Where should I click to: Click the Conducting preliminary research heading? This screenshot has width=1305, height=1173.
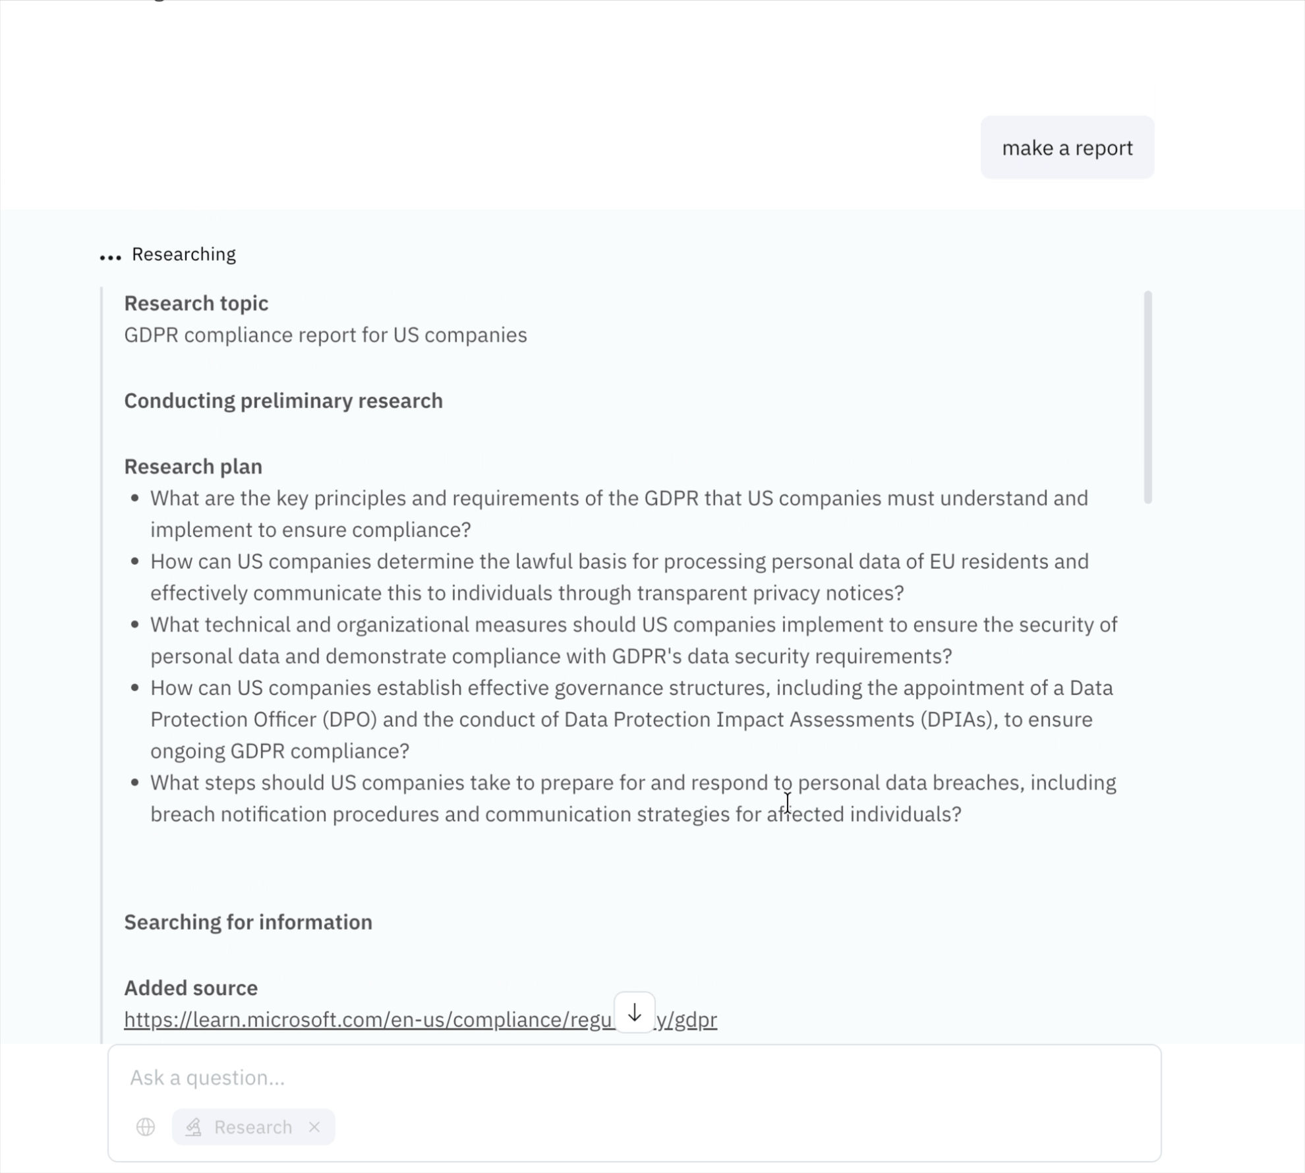283,401
